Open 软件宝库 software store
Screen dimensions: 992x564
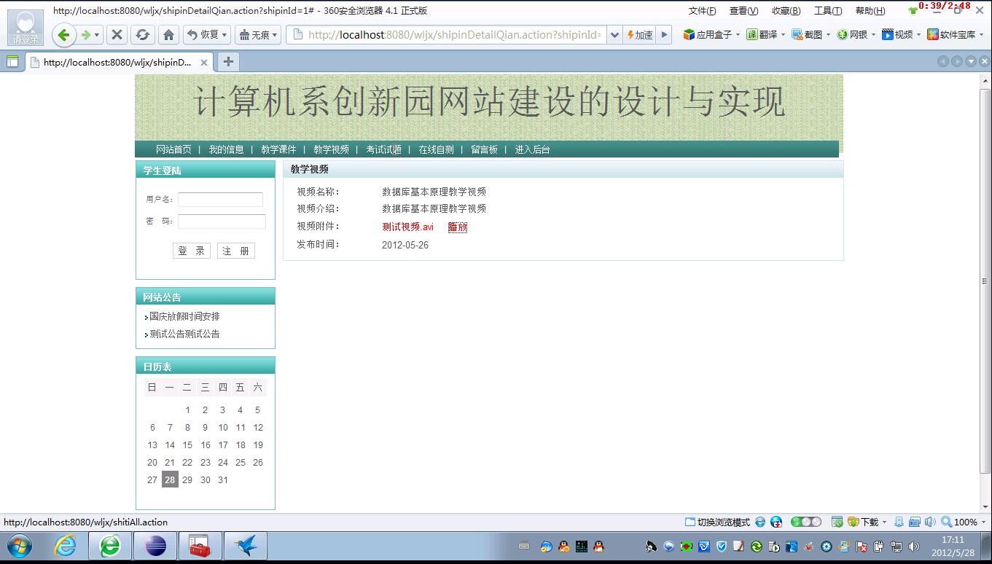[955, 34]
